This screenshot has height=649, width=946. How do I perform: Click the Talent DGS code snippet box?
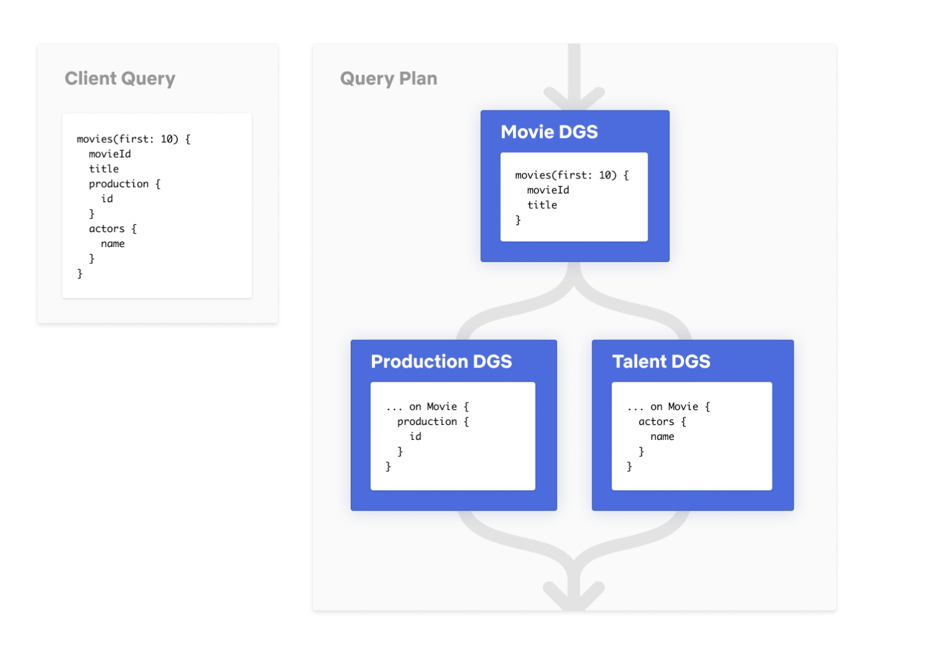pos(692,436)
